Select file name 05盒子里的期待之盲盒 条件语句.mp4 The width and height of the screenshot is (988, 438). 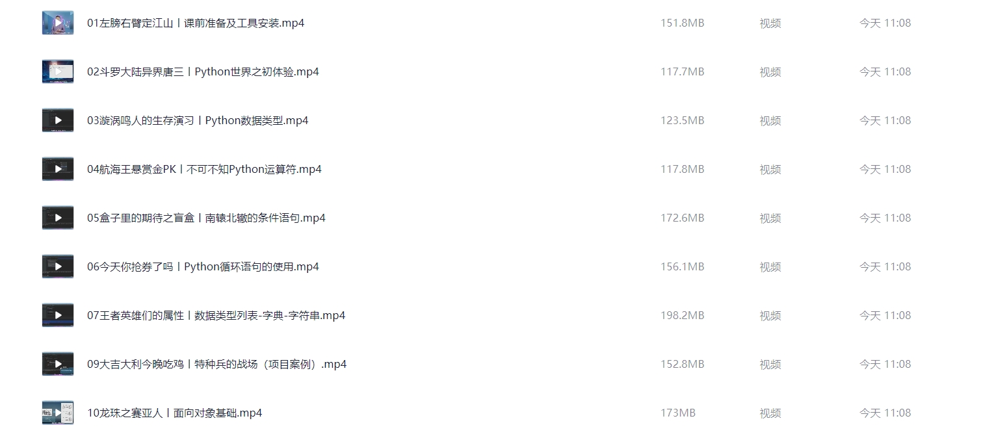point(206,218)
